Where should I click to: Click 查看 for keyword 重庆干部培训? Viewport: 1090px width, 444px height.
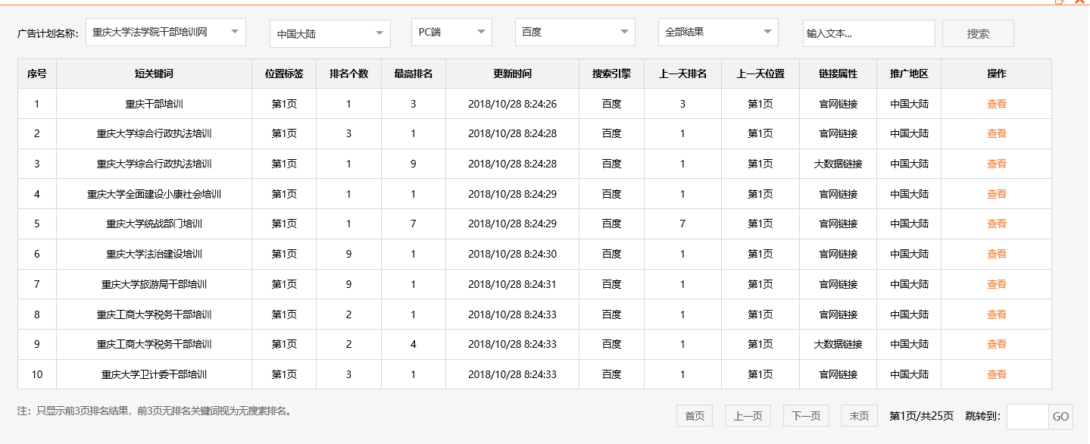coord(996,104)
